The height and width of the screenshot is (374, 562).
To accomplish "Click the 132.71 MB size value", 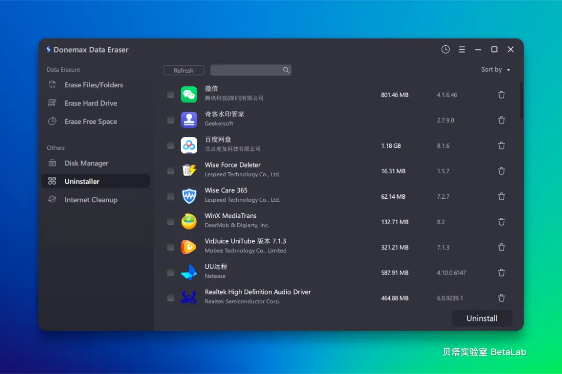I will (x=394, y=222).
